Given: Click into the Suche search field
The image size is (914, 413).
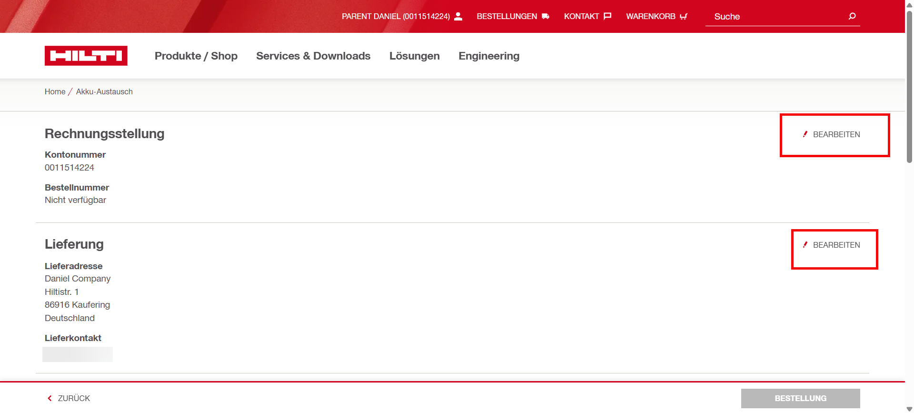Looking at the screenshot, I should (776, 17).
